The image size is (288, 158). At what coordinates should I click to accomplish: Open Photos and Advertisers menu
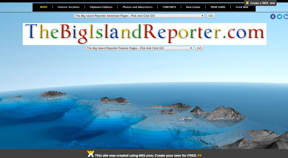click(x=138, y=7)
